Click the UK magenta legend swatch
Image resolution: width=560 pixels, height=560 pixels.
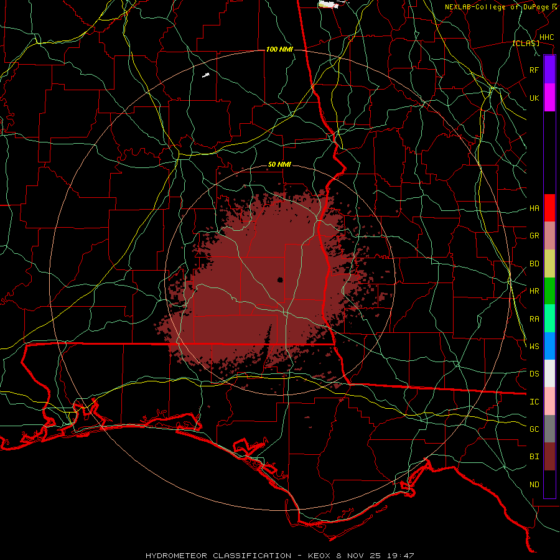click(549, 98)
